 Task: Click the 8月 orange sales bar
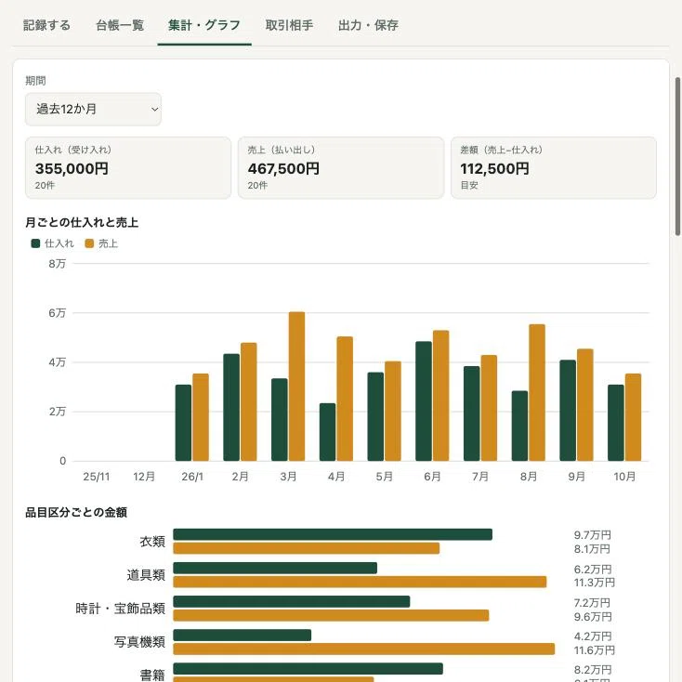pyautogui.click(x=537, y=392)
